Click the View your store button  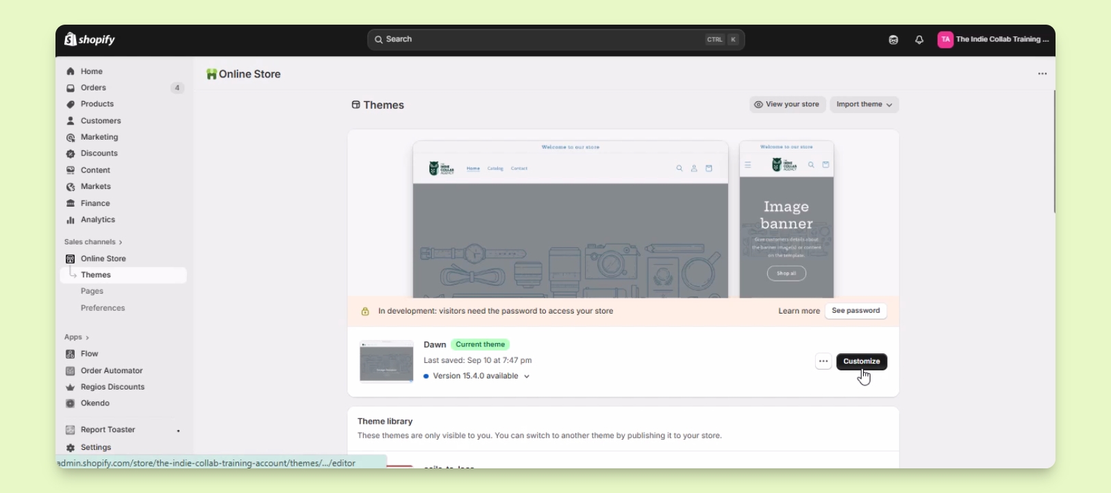(788, 105)
